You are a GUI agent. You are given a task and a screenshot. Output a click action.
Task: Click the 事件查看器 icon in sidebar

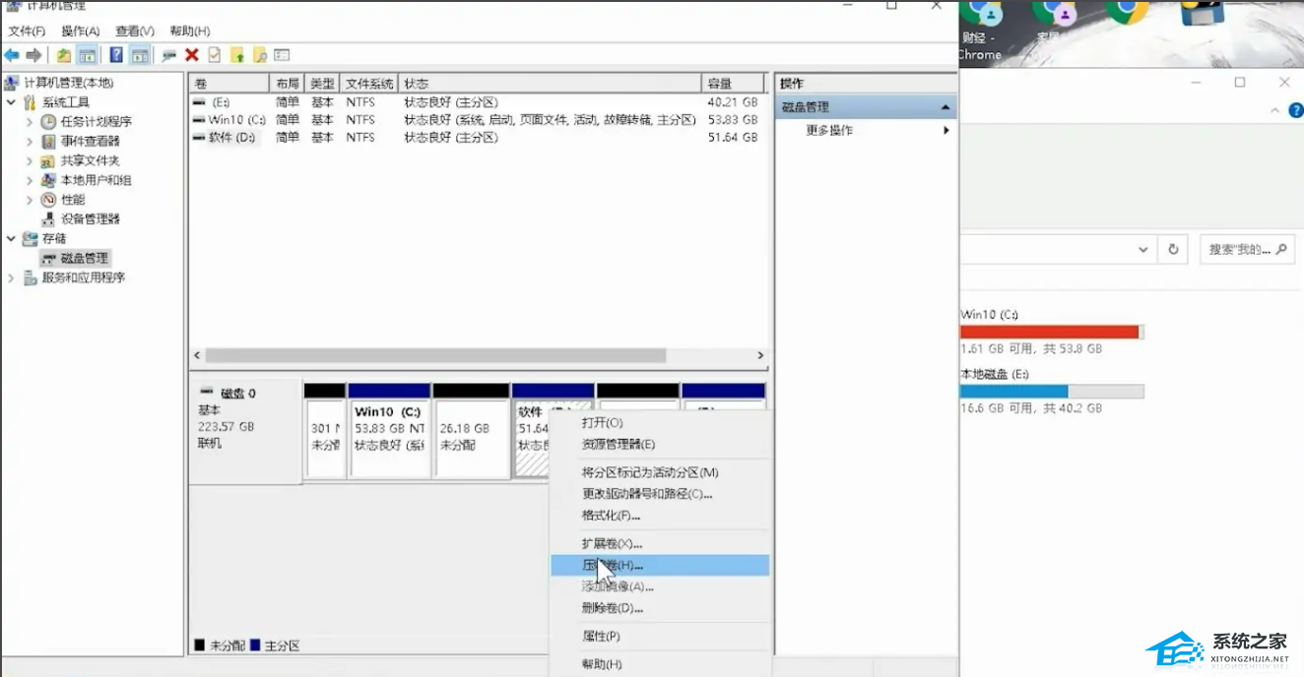tap(48, 141)
